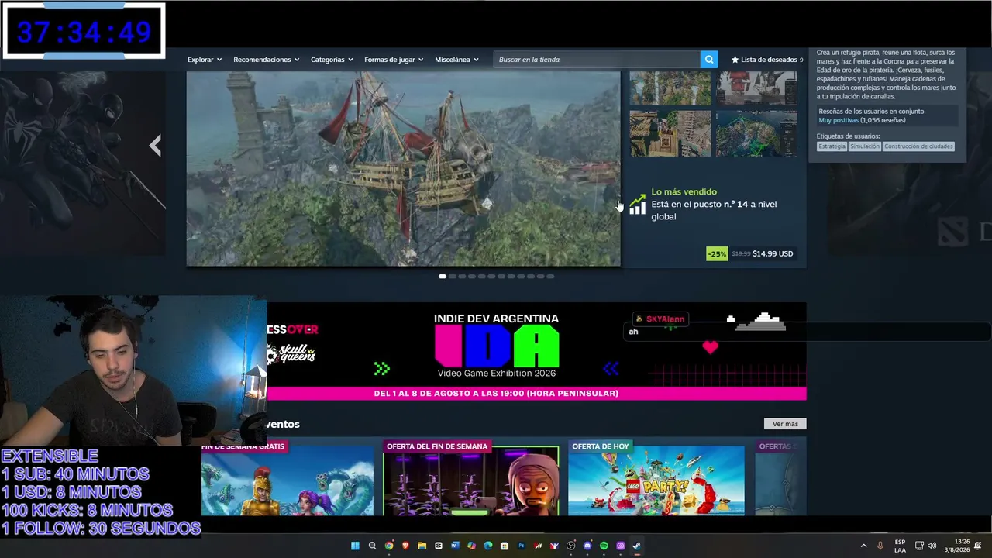Click the best-seller chart icon

(638, 205)
